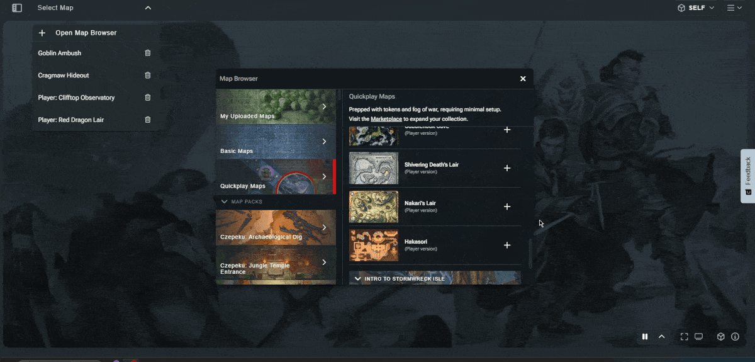Delete Player: Red Dragon Lair map
The width and height of the screenshot is (755, 362).
[x=148, y=120]
